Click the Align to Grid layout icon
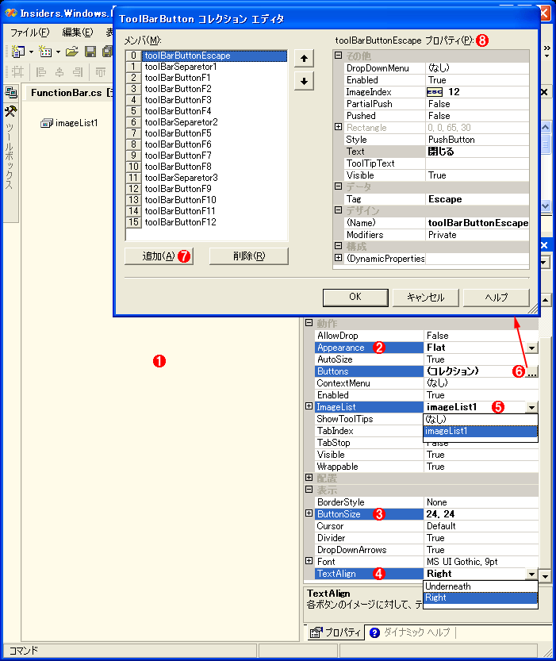Screen dimensions: 556x661 tap(17, 72)
